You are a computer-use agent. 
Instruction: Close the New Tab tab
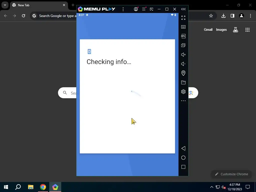tap(64, 5)
